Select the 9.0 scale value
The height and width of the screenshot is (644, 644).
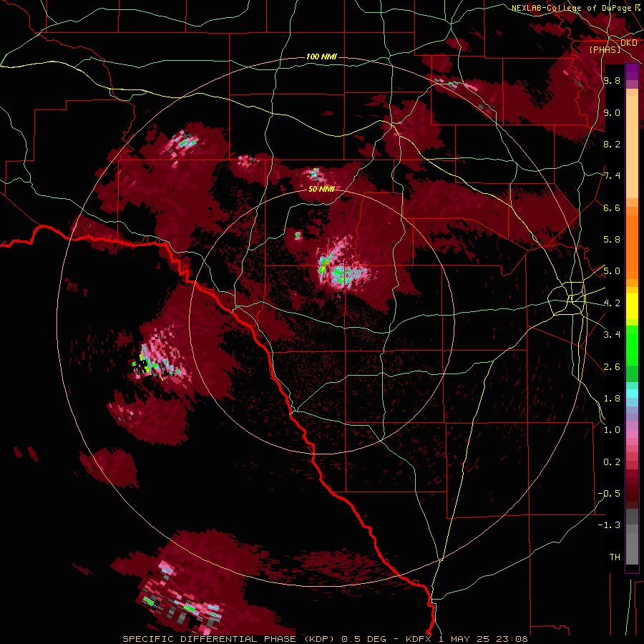(612, 112)
